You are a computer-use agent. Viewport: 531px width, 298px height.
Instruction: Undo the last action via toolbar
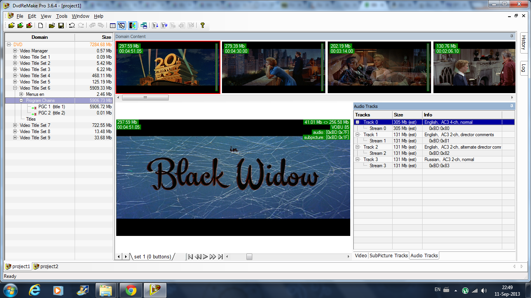pos(72,26)
